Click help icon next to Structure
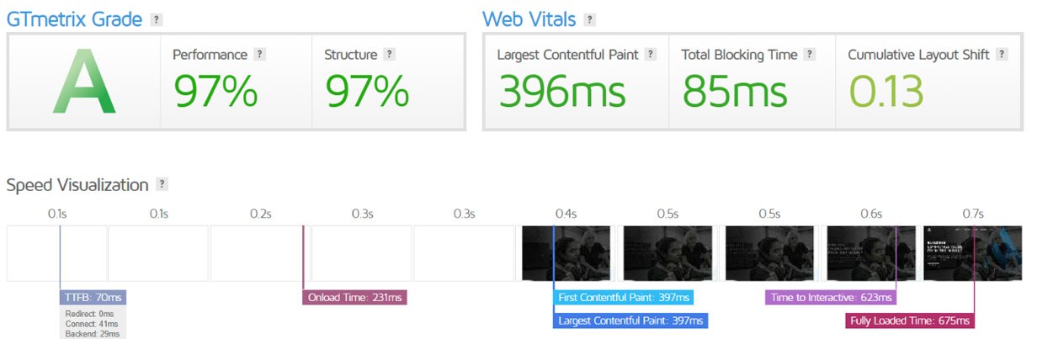 point(389,55)
